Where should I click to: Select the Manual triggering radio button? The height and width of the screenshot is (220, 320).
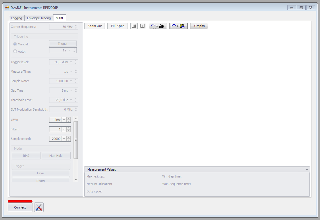pyautogui.click(x=15, y=44)
